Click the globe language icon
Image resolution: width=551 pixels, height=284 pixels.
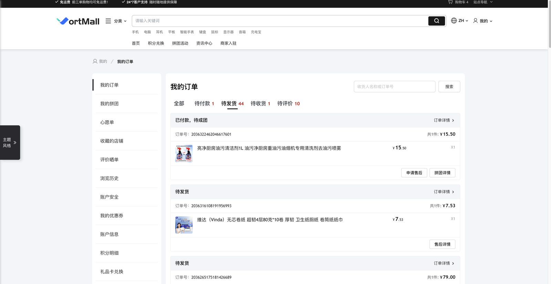(454, 21)
